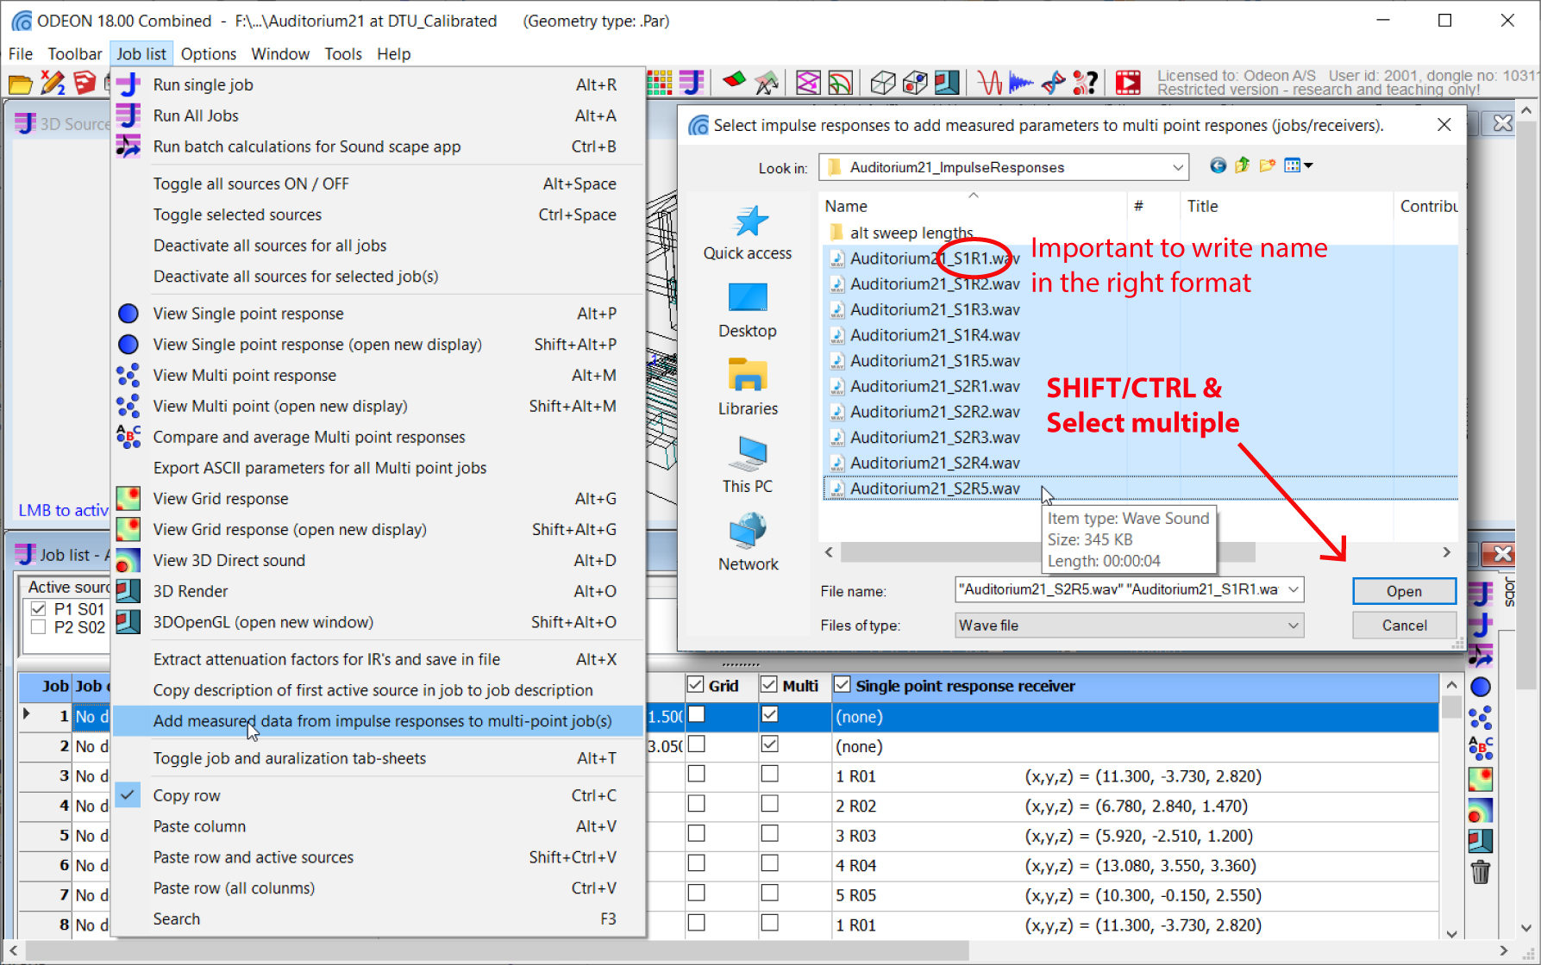Click Cancel in the file dialog
This screenshot has width=1541, height=965.
pos(1404,626)
